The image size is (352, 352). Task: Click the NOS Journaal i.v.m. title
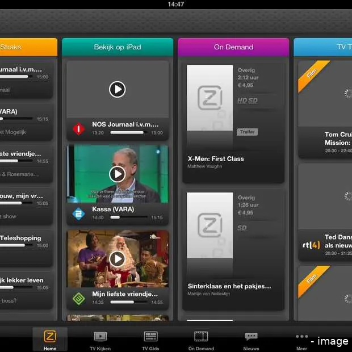(125, 124)
